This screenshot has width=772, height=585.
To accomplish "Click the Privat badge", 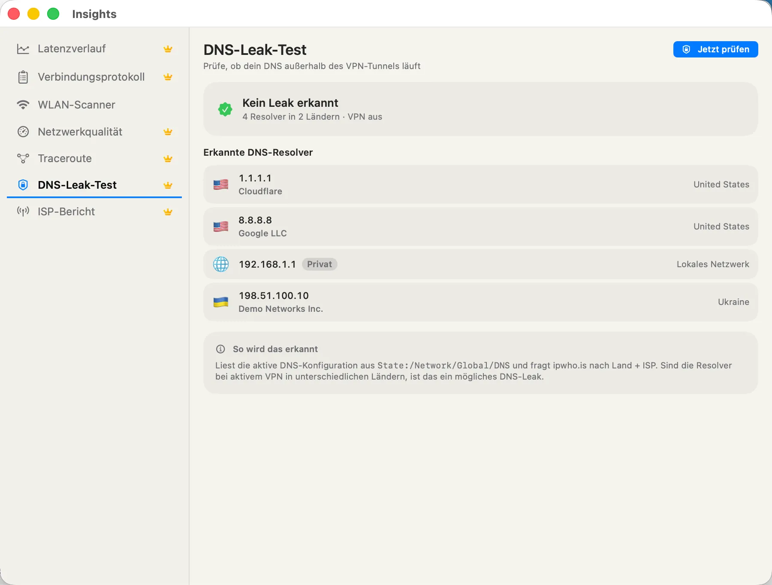I will (x=320, y=264).
